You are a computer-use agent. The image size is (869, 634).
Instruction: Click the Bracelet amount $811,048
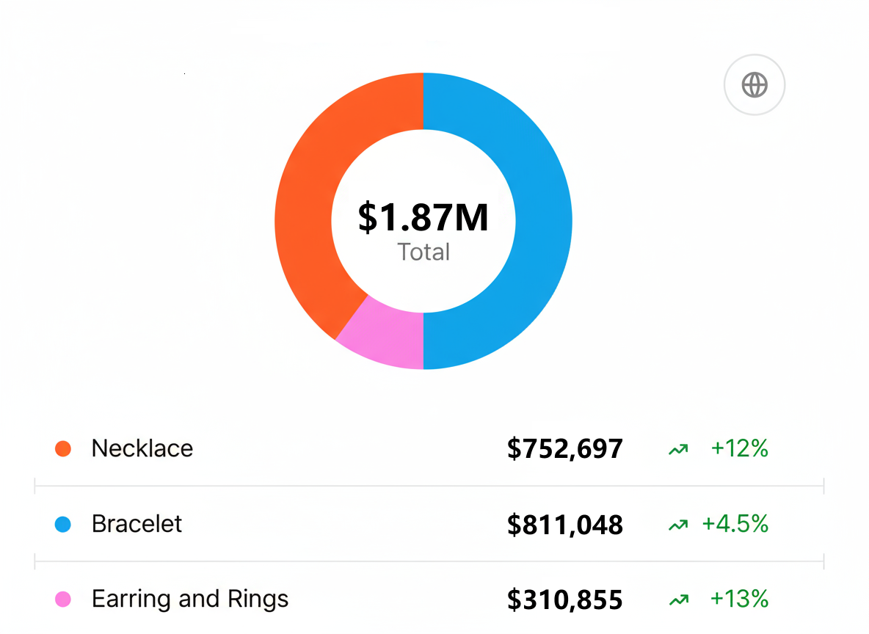click(564, 525)
